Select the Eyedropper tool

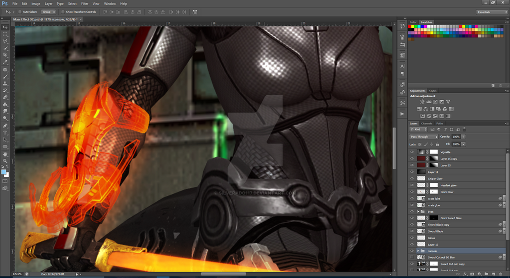pyautogui.click(x=5, y=62)
